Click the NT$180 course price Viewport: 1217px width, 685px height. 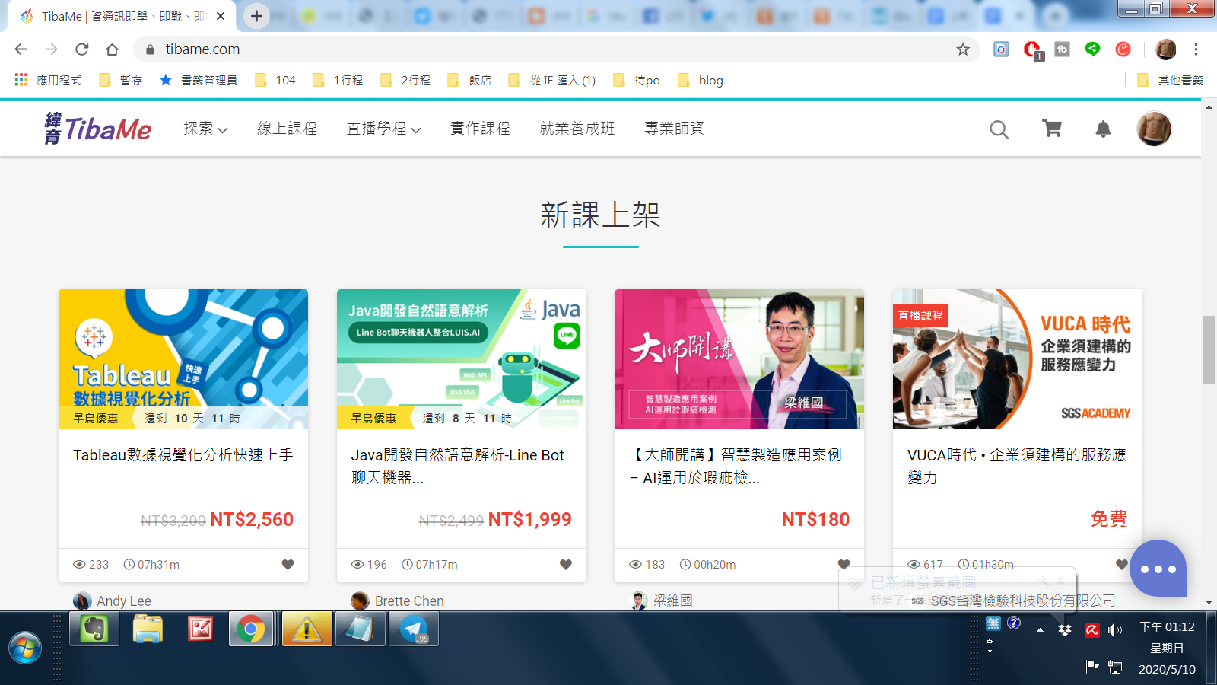coord(815,520)
